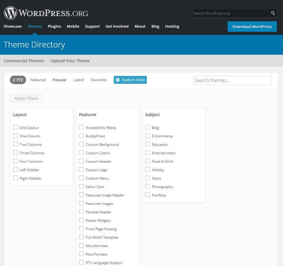Tick the BuddyPress checkbox
Screen dimensions: 283x266
coord(81,136)
